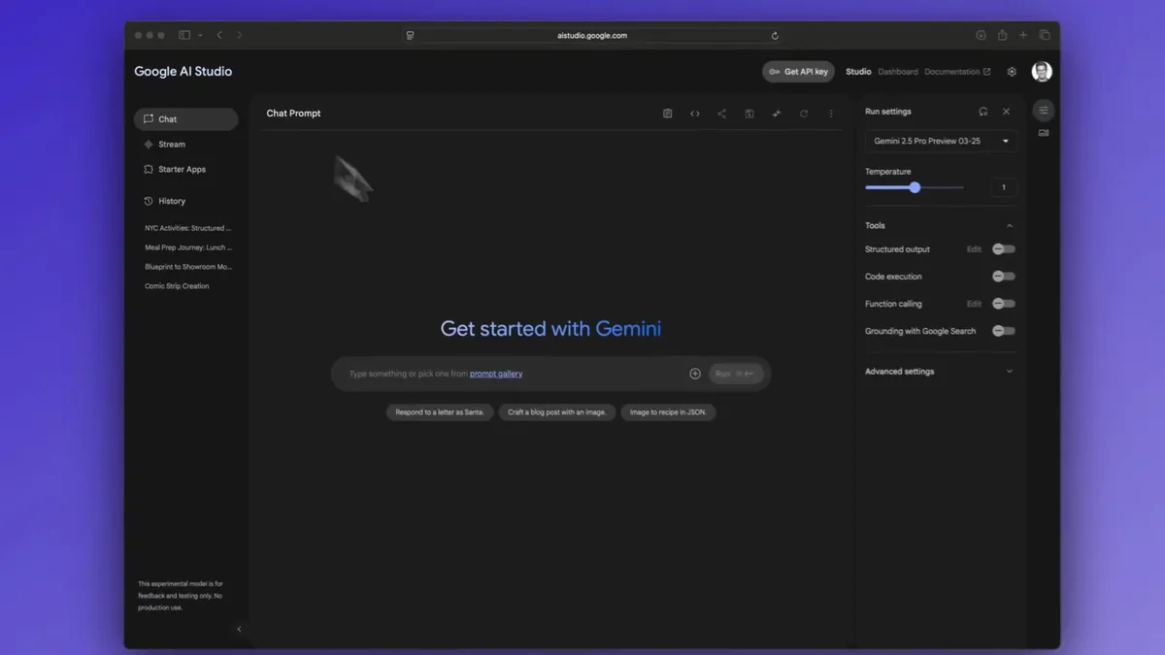Select Chat in the left sidebar

(x=185, y=119)
